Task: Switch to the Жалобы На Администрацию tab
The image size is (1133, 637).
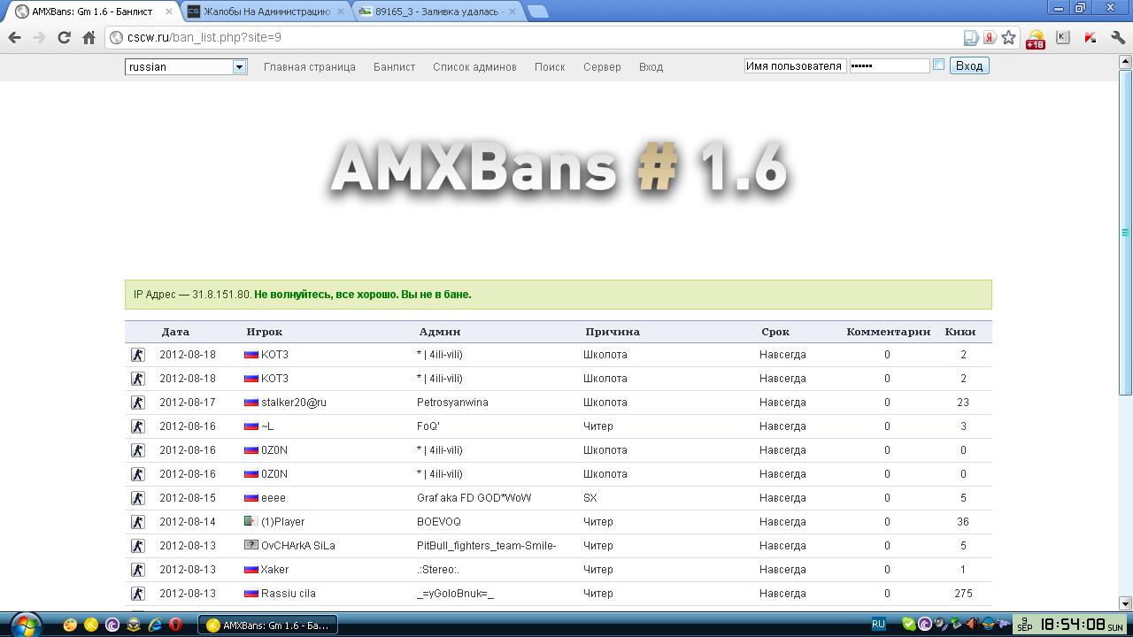Action: click(266, 12)
